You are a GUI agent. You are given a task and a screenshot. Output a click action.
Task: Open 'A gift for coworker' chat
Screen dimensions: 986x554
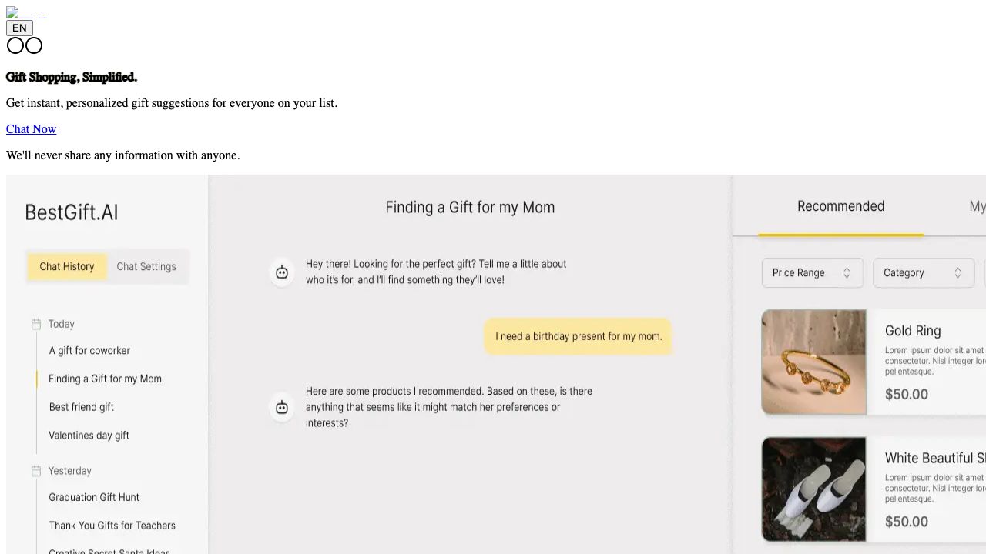point(89,351)
